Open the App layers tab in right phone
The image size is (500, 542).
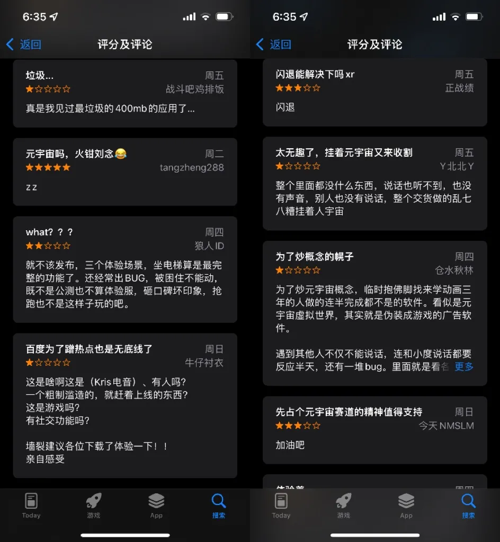pos(406,505)
